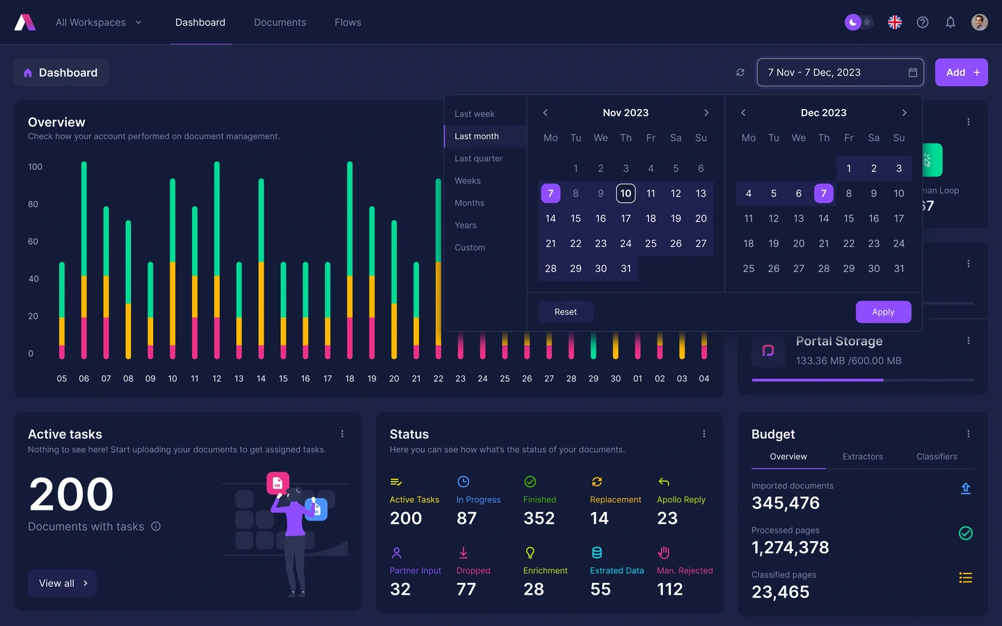Open Active tasks card options menu
Screen dimensions: 1002x626
(342, 434)
